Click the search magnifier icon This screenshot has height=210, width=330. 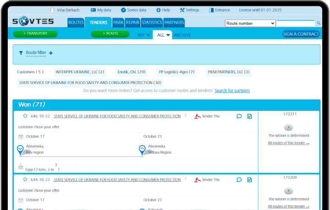tap(319, 23)
